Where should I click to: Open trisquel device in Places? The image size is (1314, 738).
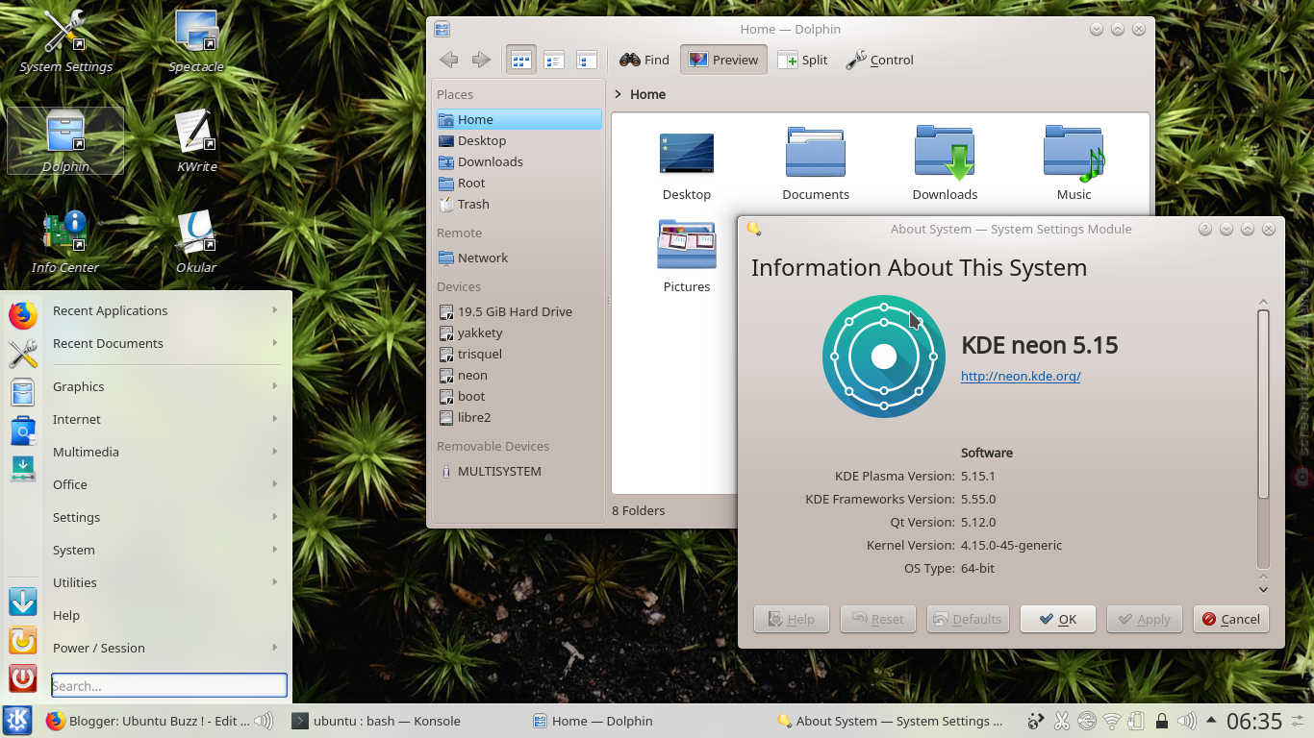(x=518, y=354)
